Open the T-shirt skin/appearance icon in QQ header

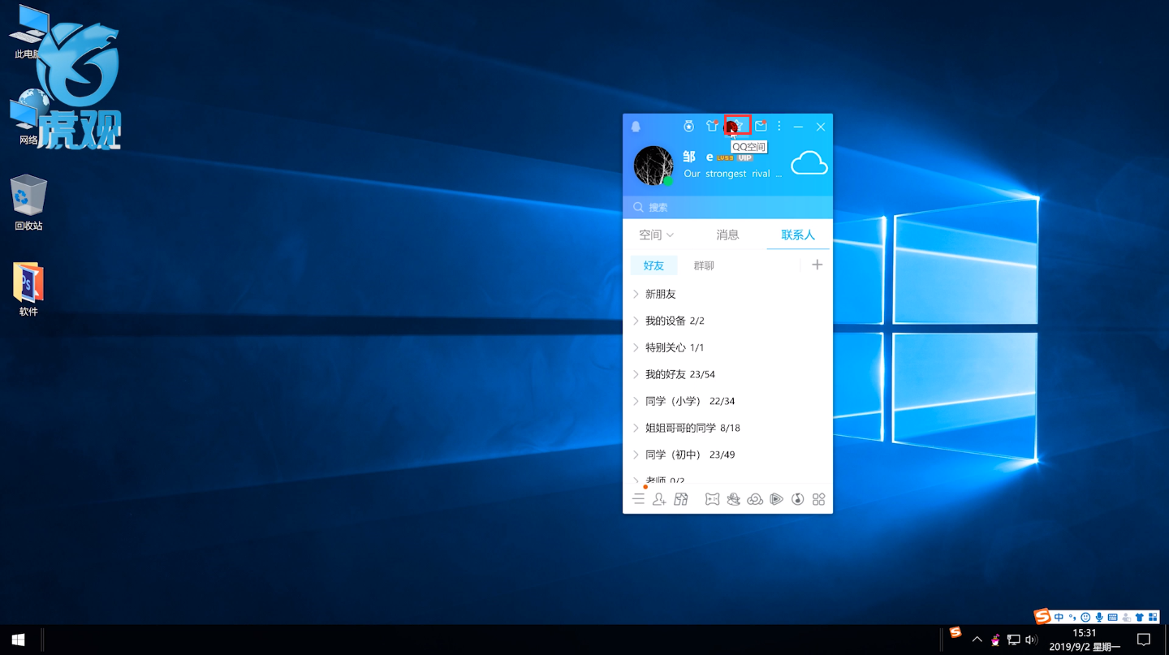coord(712,126)
